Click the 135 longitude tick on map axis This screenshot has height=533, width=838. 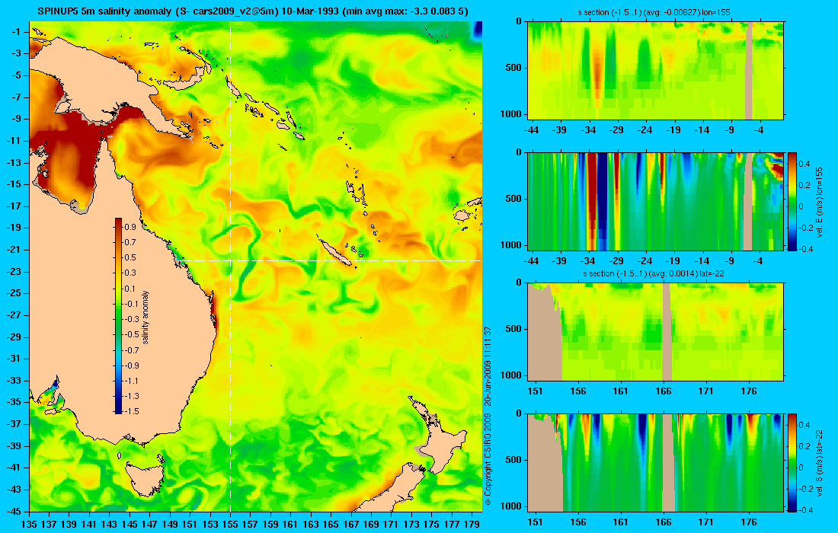point(29,525)
